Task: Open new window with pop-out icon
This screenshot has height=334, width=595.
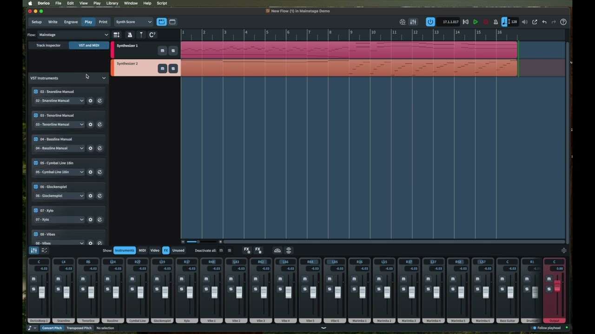Action: click(535, 22)
